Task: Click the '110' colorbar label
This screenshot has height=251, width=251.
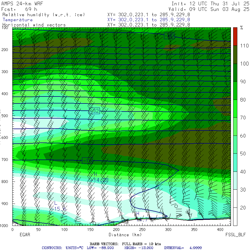Action: [244, 46]
